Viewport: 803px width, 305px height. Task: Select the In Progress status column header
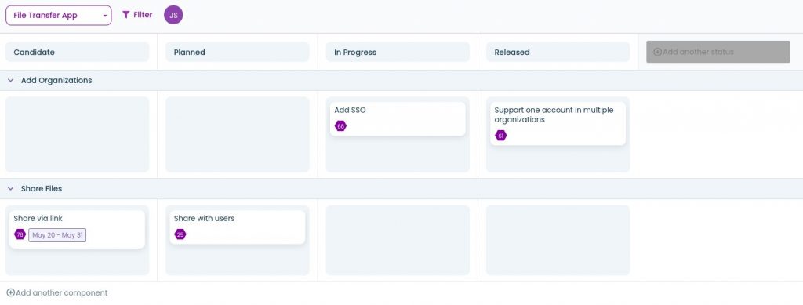[x=398, y=53]
